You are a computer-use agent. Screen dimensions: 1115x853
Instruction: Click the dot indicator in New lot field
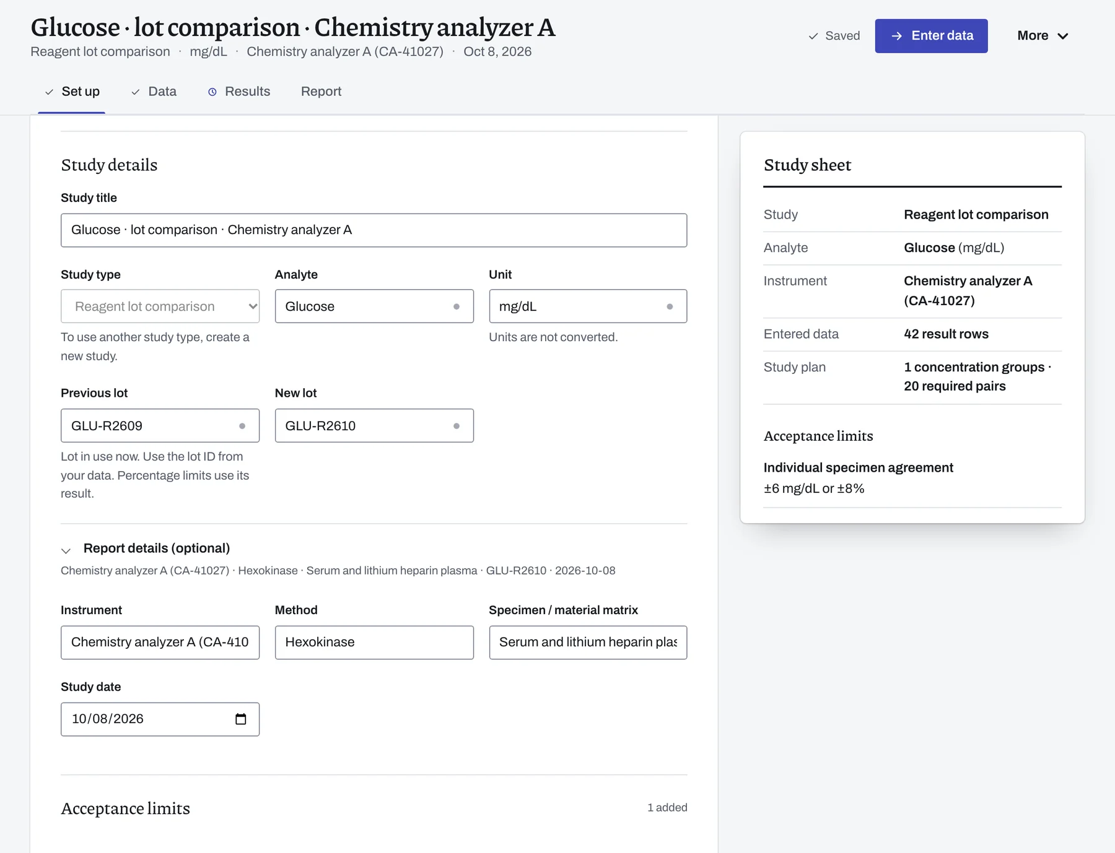point(457,426)
